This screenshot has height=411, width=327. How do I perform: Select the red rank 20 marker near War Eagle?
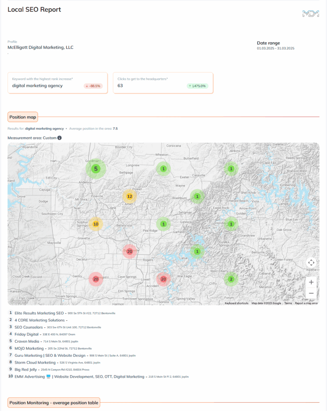163,279
